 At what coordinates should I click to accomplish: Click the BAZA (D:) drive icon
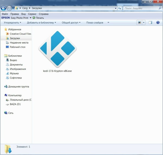7,104
